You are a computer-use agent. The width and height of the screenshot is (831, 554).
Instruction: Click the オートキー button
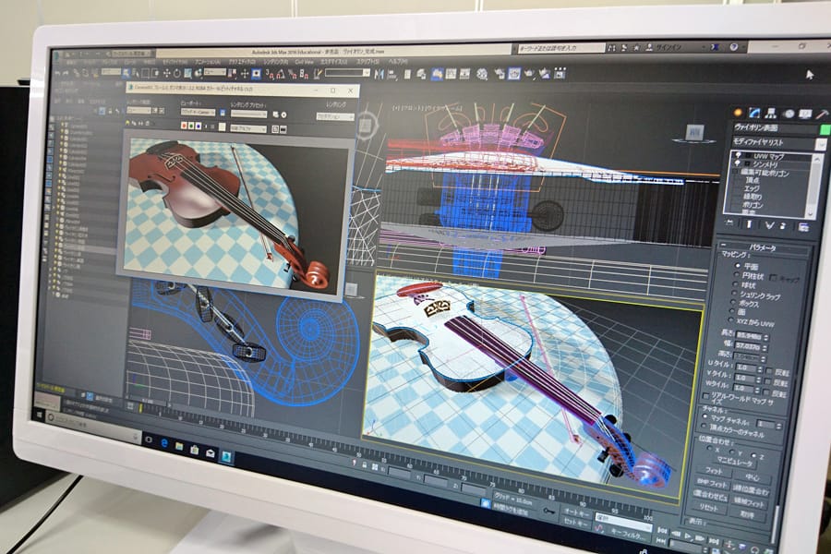click(x=576, y=512)
